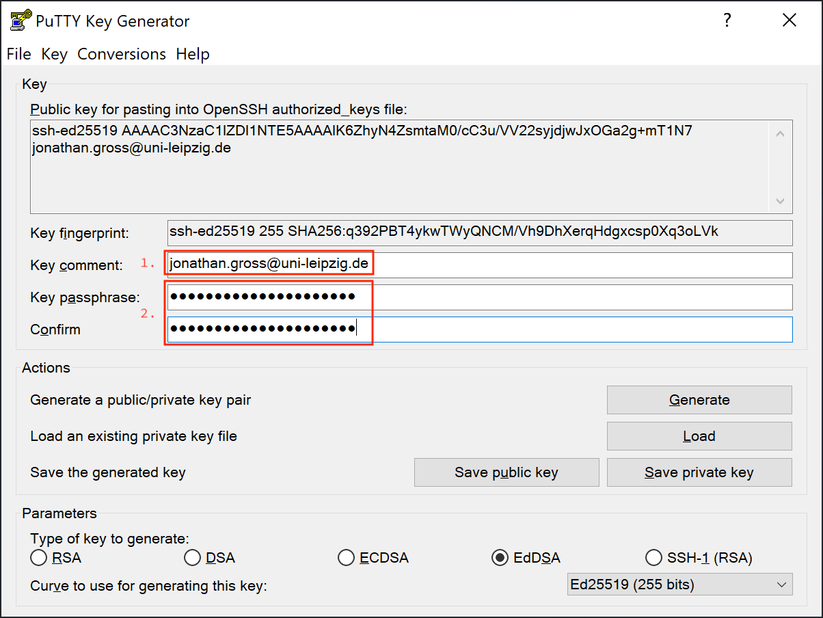Select the SSH-1 (RSA) key type
This screenshot has width=823, height=618.
point(699,558)
